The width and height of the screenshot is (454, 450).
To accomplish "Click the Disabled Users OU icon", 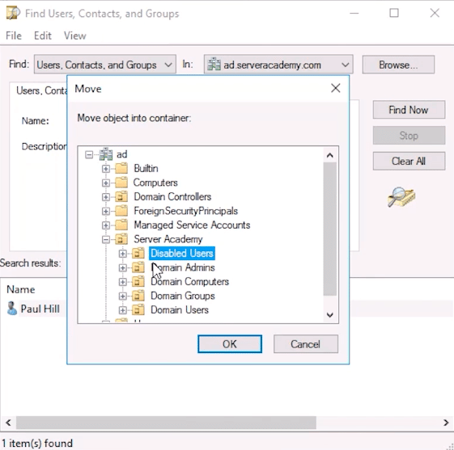I will [138, 253].
